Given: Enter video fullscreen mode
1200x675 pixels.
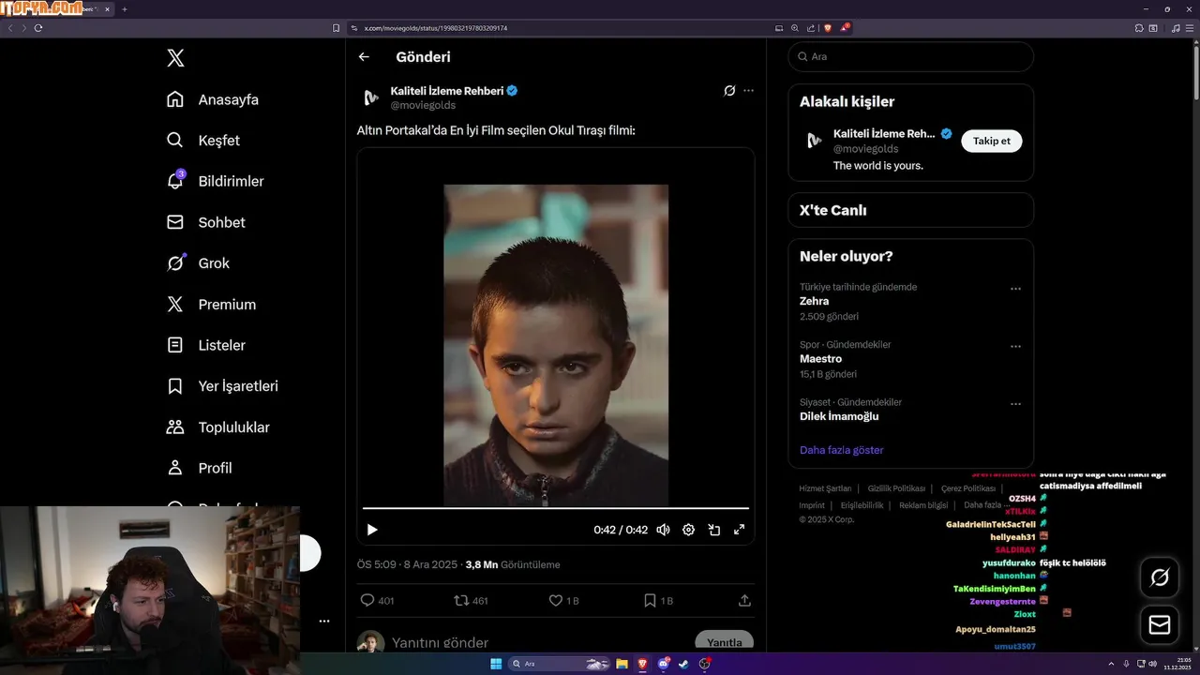Looking at the screenshot, I should tap(739, 530).
